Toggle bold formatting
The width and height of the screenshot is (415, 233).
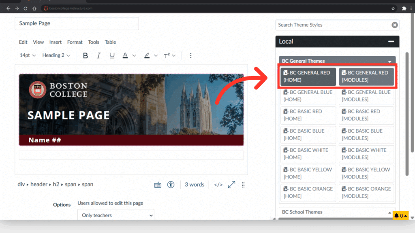point(85,55)
